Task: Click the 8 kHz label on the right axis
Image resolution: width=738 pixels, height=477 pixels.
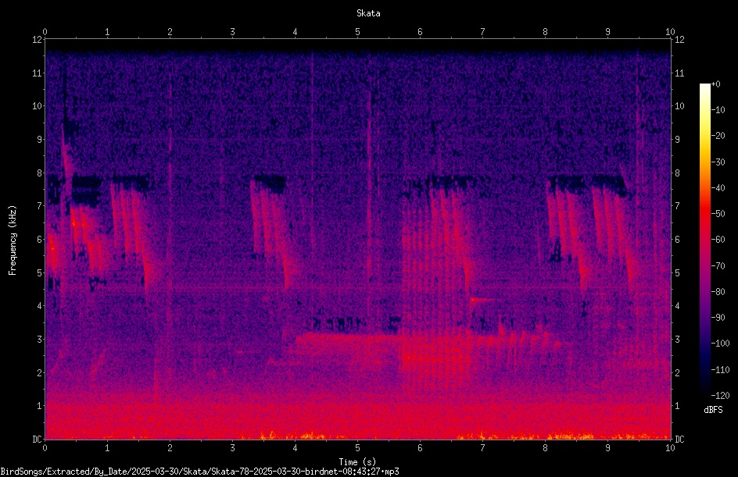Action: tap(677, 173)
